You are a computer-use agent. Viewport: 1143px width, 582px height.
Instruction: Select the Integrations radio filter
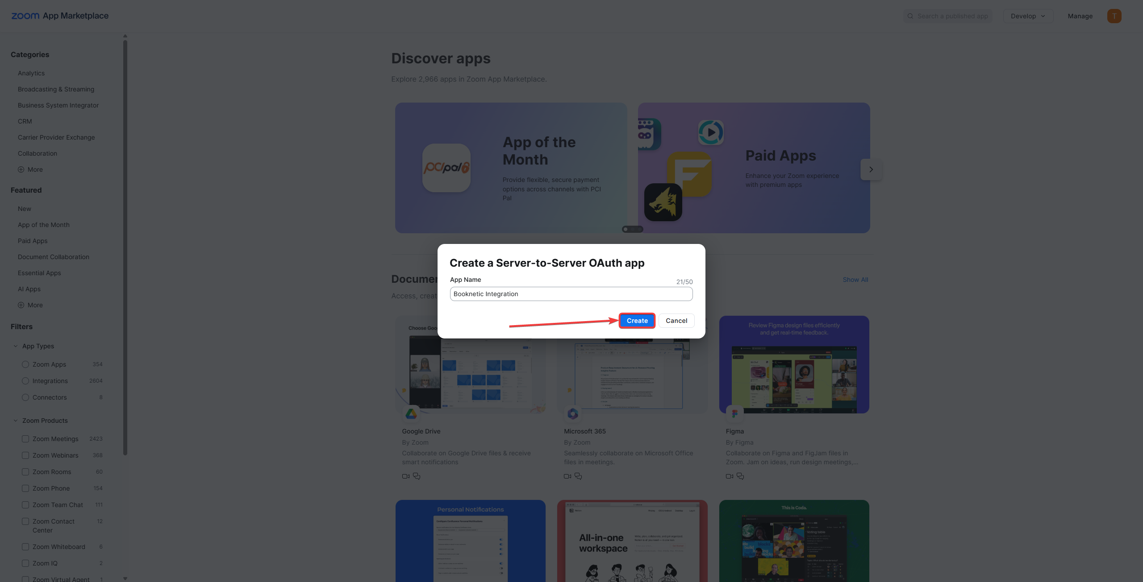(x=25, y=381)
